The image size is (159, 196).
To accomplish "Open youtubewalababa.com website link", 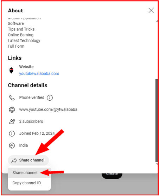I will click(x=39, y=73).
